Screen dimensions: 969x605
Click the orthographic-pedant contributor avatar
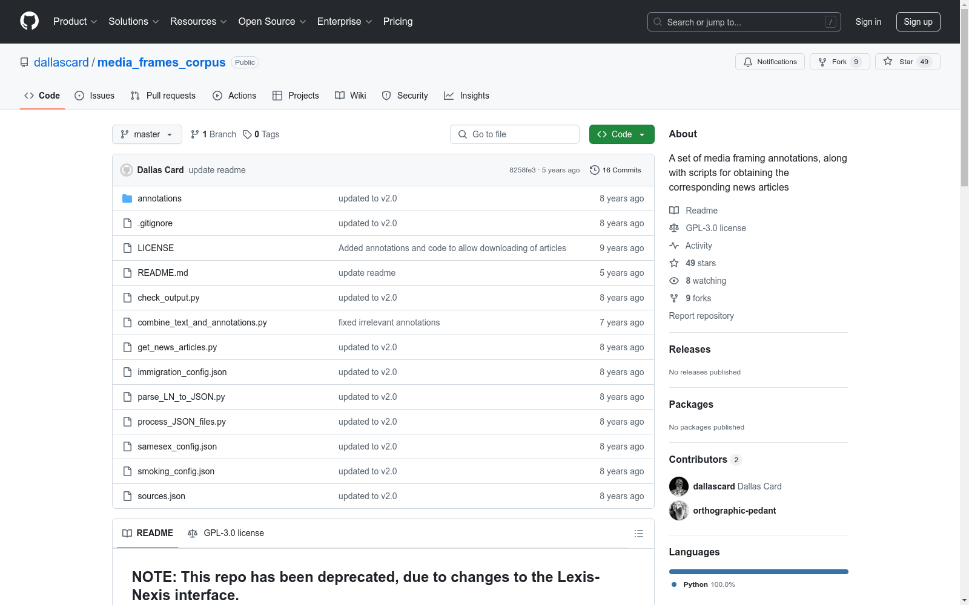pyautogui.click(x=679, y=511)
